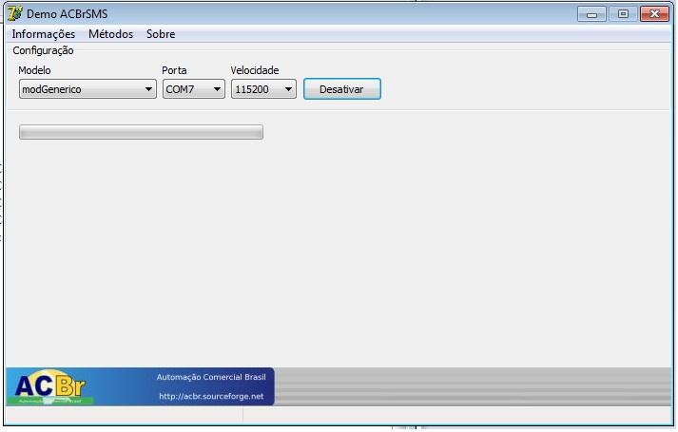Open the Sobre menu

(161, 34)
